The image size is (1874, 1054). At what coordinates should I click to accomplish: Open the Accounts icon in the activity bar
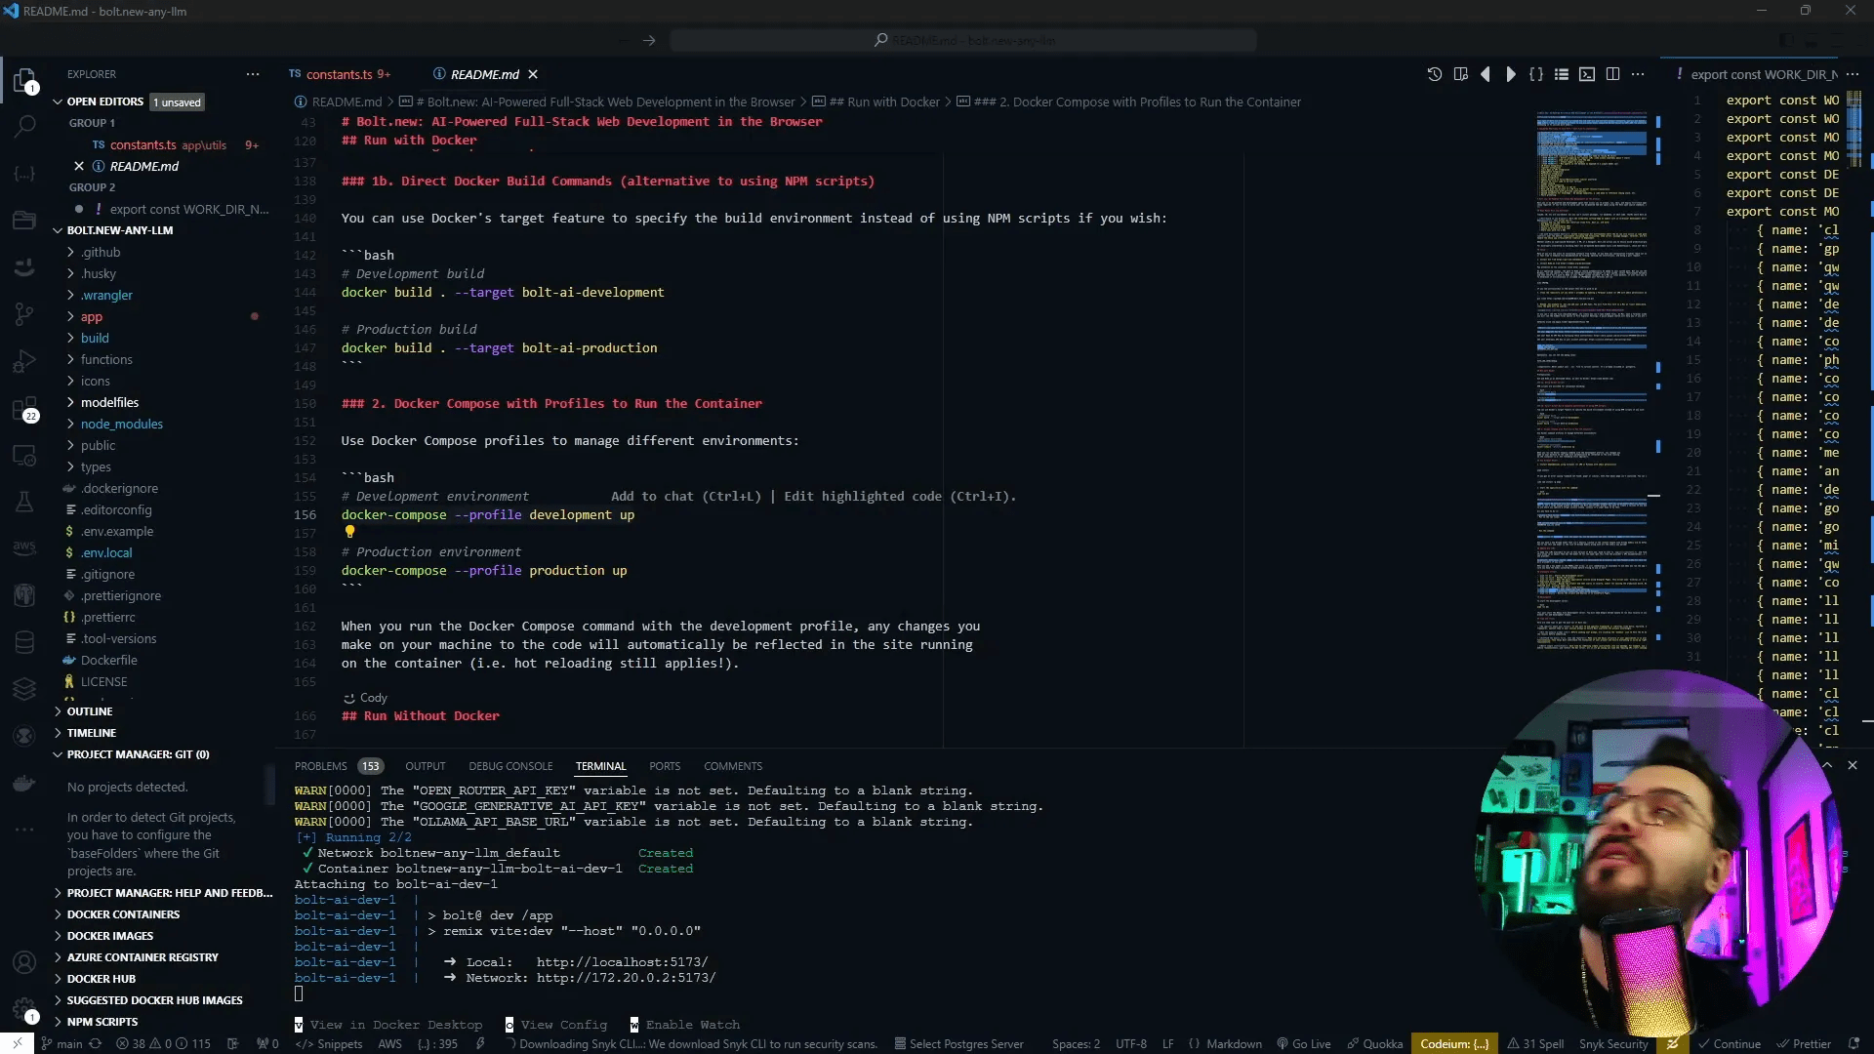tap(25, 962)
